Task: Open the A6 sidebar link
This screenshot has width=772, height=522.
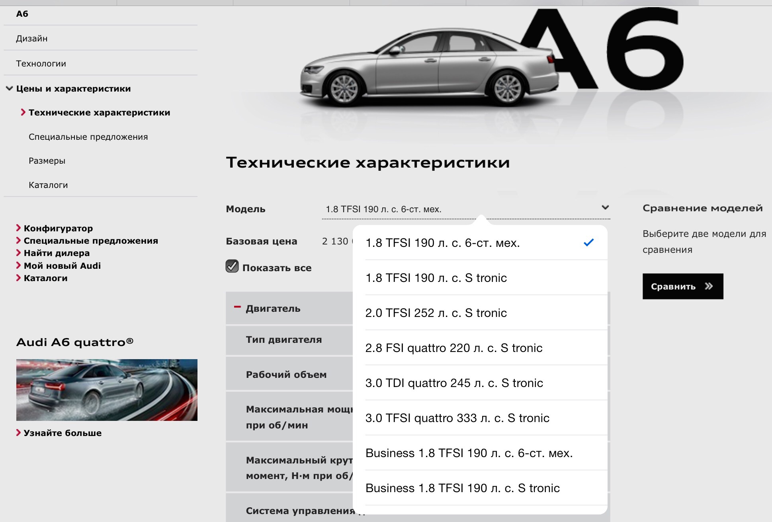Action: [x=22, y=14]
